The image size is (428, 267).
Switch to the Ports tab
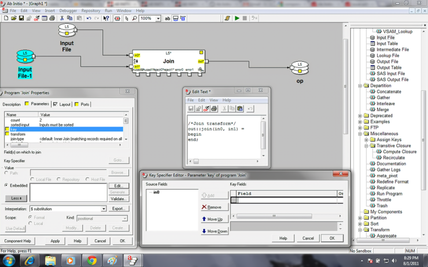[84, 105]
